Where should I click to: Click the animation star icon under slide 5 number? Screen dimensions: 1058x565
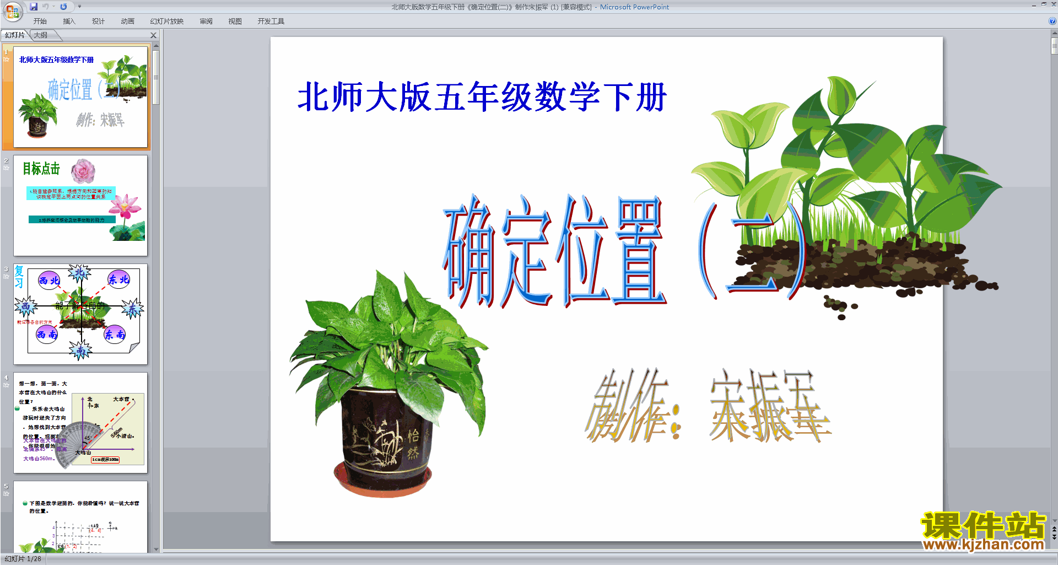click(6, 493)
